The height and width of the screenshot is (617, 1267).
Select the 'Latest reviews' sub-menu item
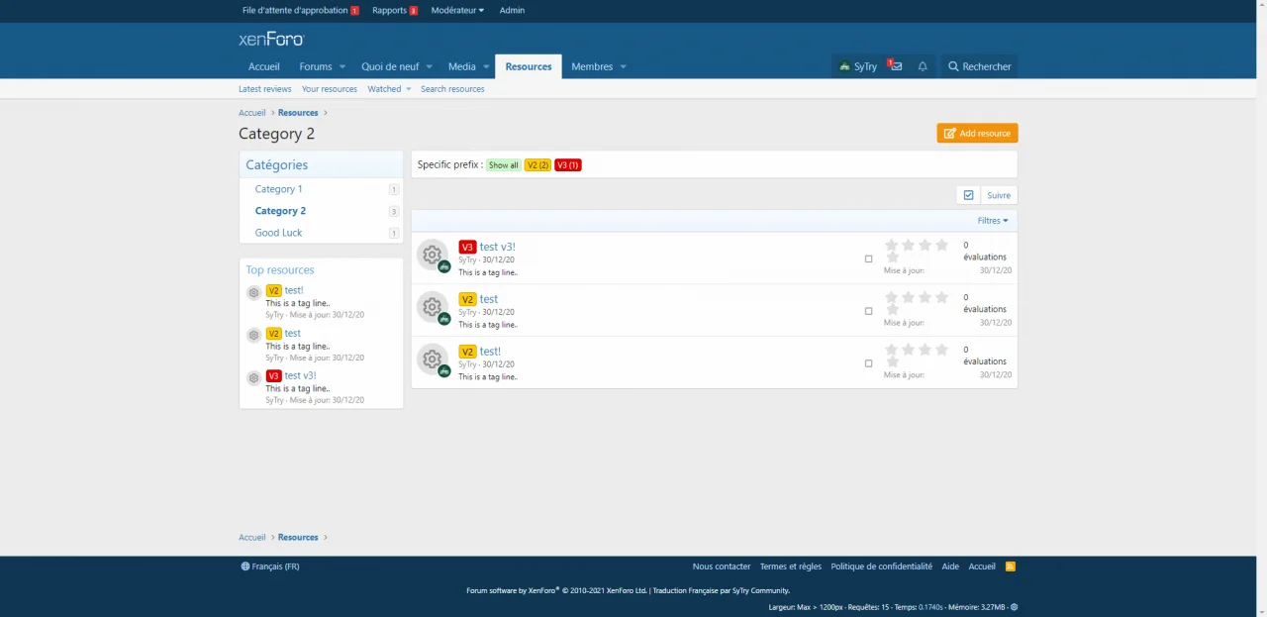pos(264,89)
